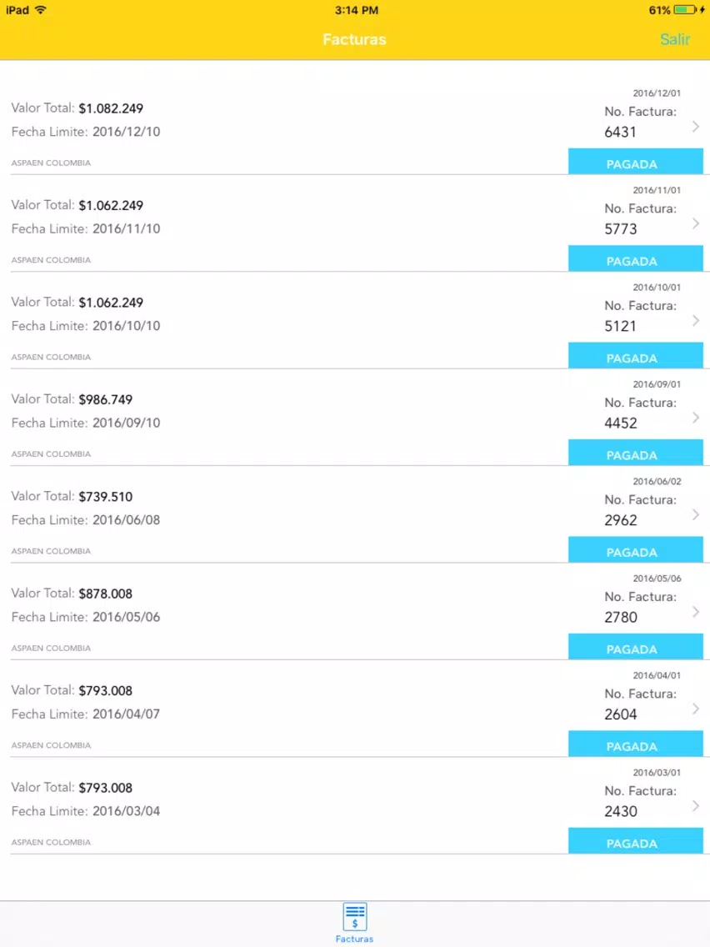Image resolution: width=710 pixels, height=947 pixels.
Task: Click disclosure arrow for invoice 4452
Action: [696, 418]
